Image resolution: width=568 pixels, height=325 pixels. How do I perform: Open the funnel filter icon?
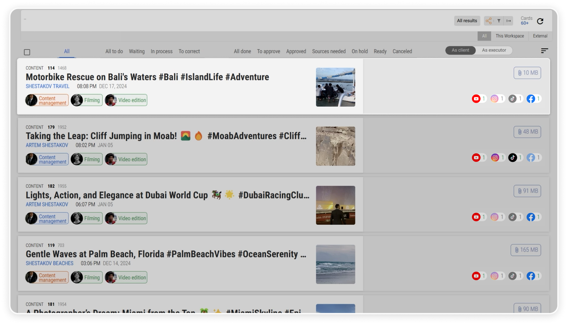[499, 21]
